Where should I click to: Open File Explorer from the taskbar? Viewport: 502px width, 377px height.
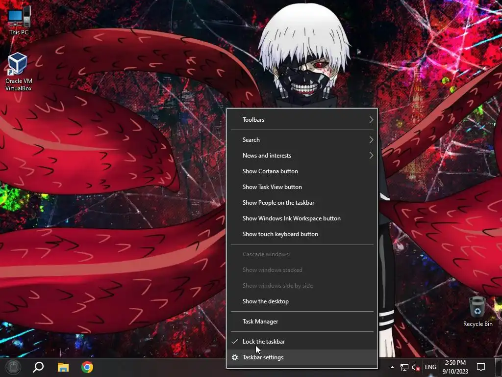[63, 367]
